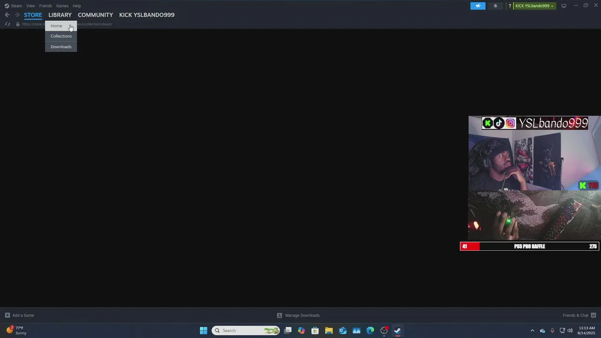The width and height of the screenshot is (601, 338).
Task: Select Downloads in Library dropdown
Action: (x=61, y=47)
